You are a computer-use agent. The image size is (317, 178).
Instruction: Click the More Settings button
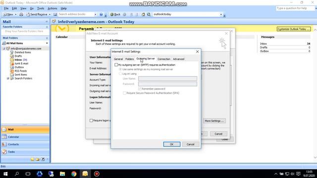tap(214, 121)
